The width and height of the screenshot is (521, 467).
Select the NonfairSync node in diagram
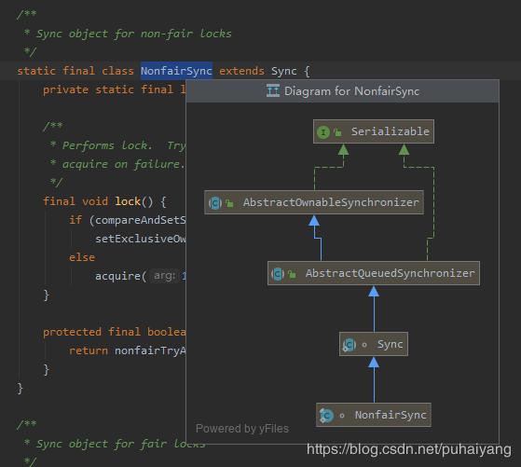point(374,415)
